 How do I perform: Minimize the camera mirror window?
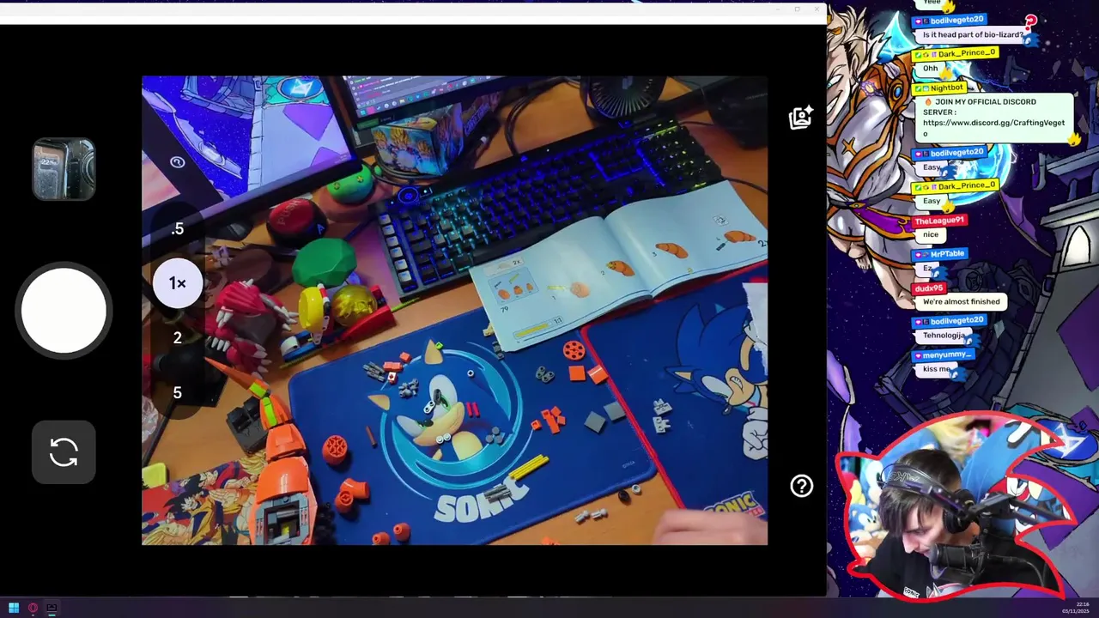click(778, 9)
